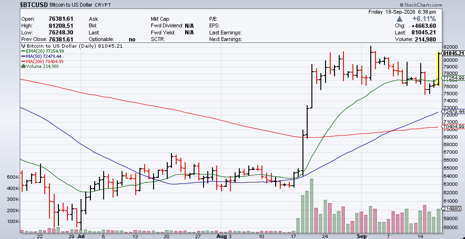Viewport: 465px width, 239px height.
Task: Click the red MA(200) legend entry
Action: (x=42, y=61)
